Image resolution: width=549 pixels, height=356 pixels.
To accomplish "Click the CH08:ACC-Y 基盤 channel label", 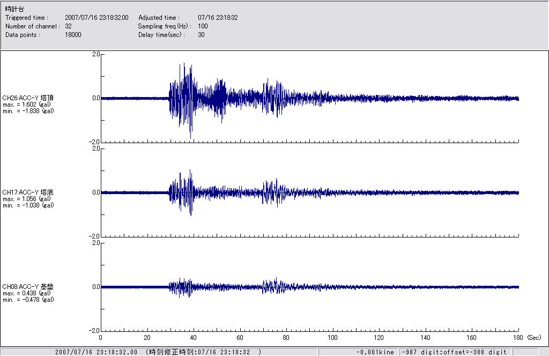I will click(28, 286).
